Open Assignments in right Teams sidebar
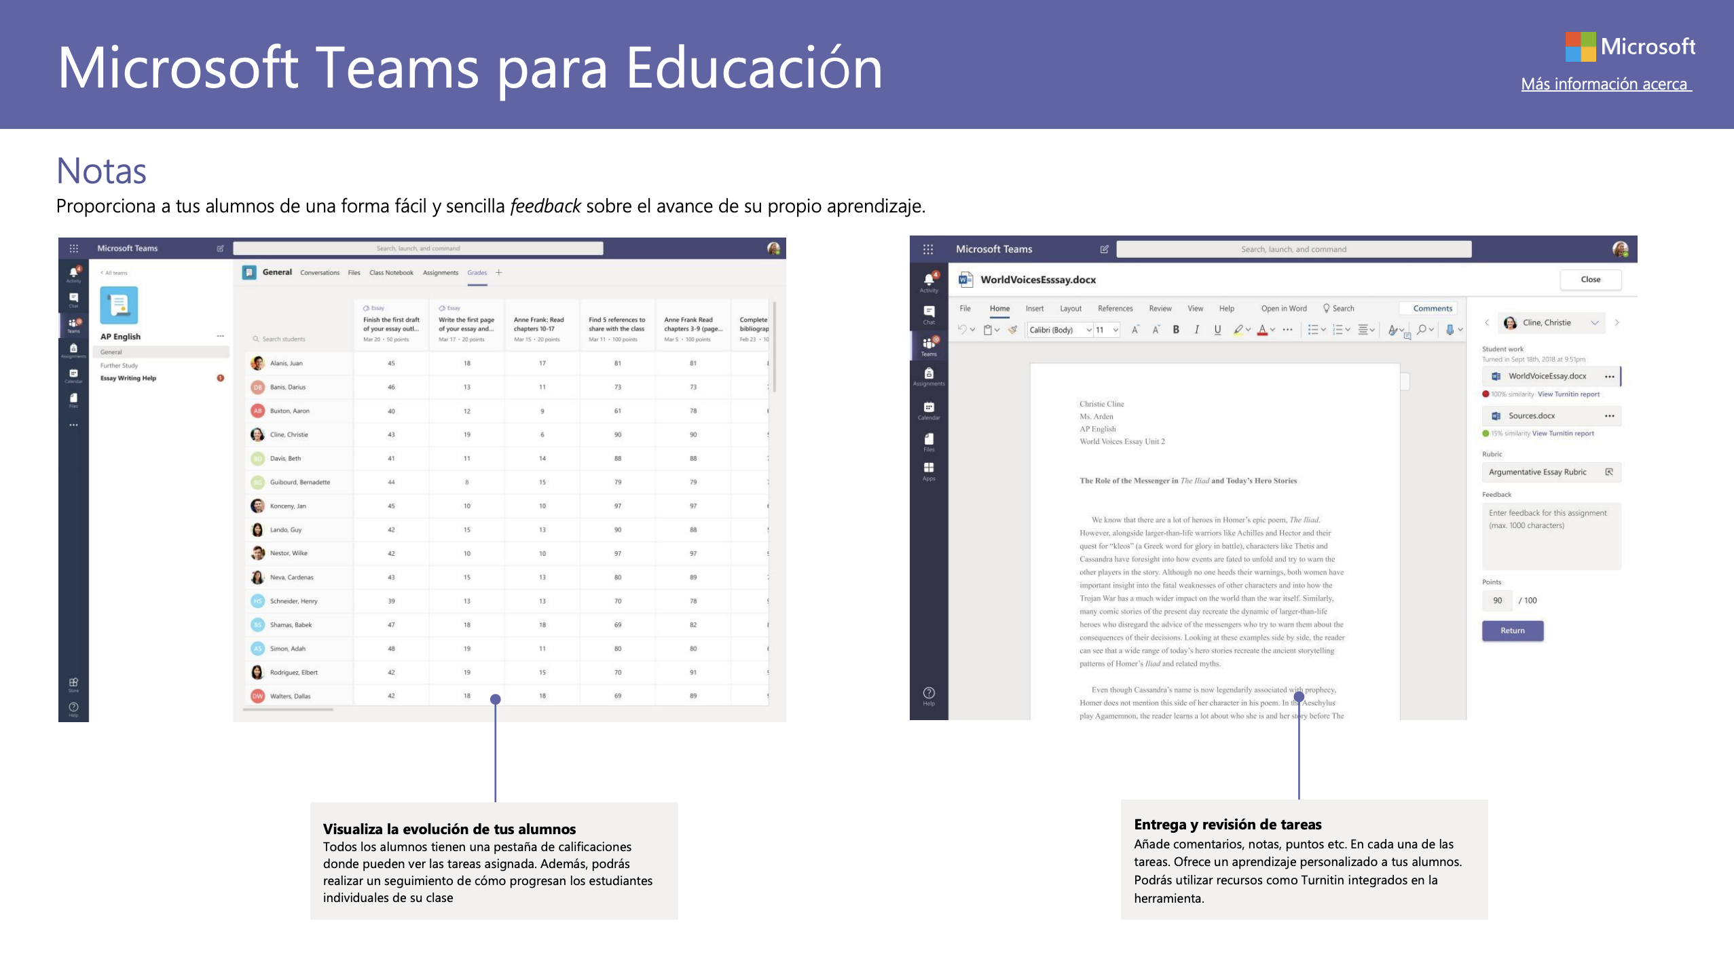The height and width of the screenshot is (976, 1734). click(928, 375)
